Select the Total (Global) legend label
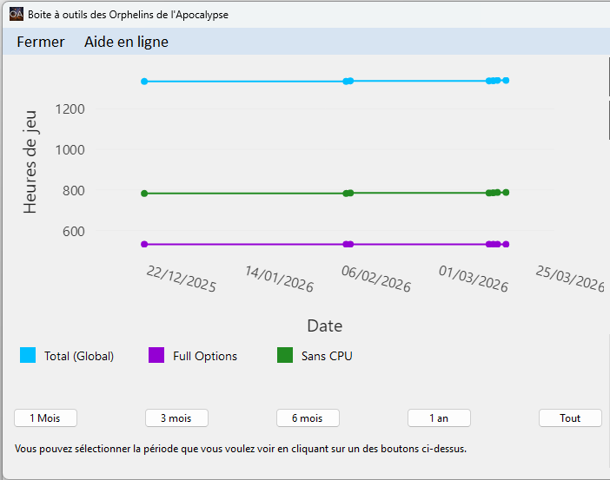This screenshot has width=610, height=480. (79, 356)
